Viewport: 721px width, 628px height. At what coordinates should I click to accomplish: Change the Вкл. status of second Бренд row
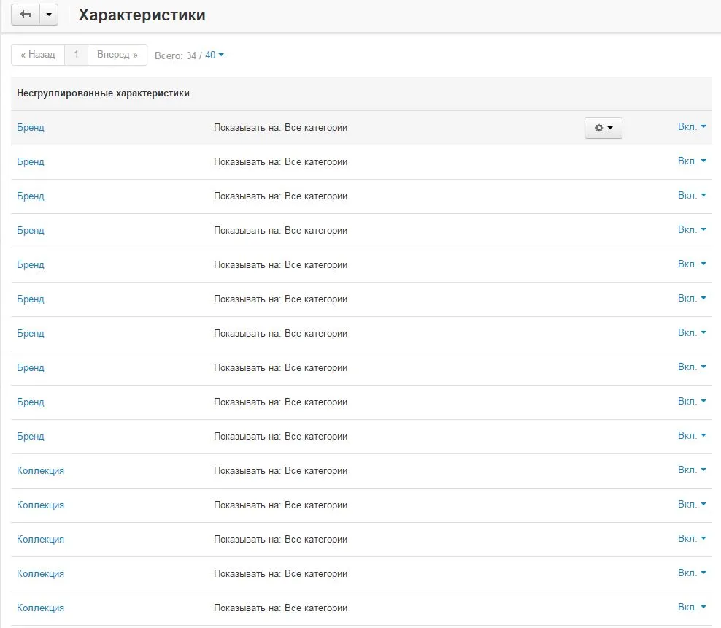click(x=692, y=161)
